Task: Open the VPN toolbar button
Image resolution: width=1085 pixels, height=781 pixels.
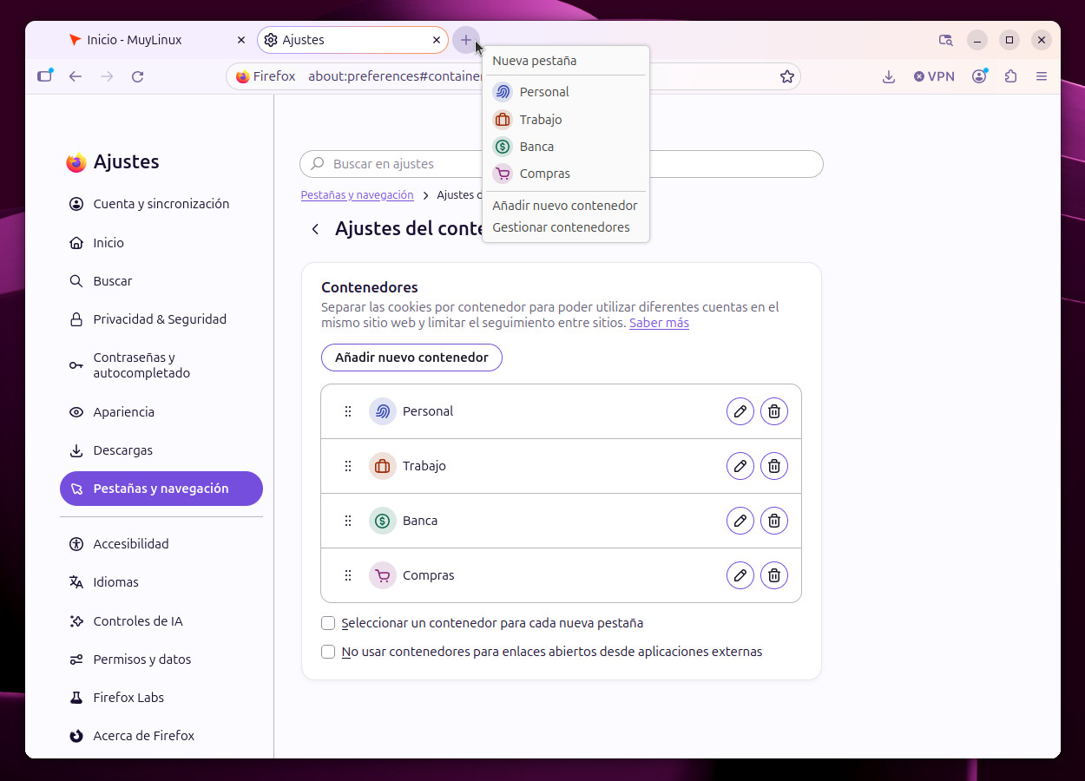Action: [x=934, y=76]
